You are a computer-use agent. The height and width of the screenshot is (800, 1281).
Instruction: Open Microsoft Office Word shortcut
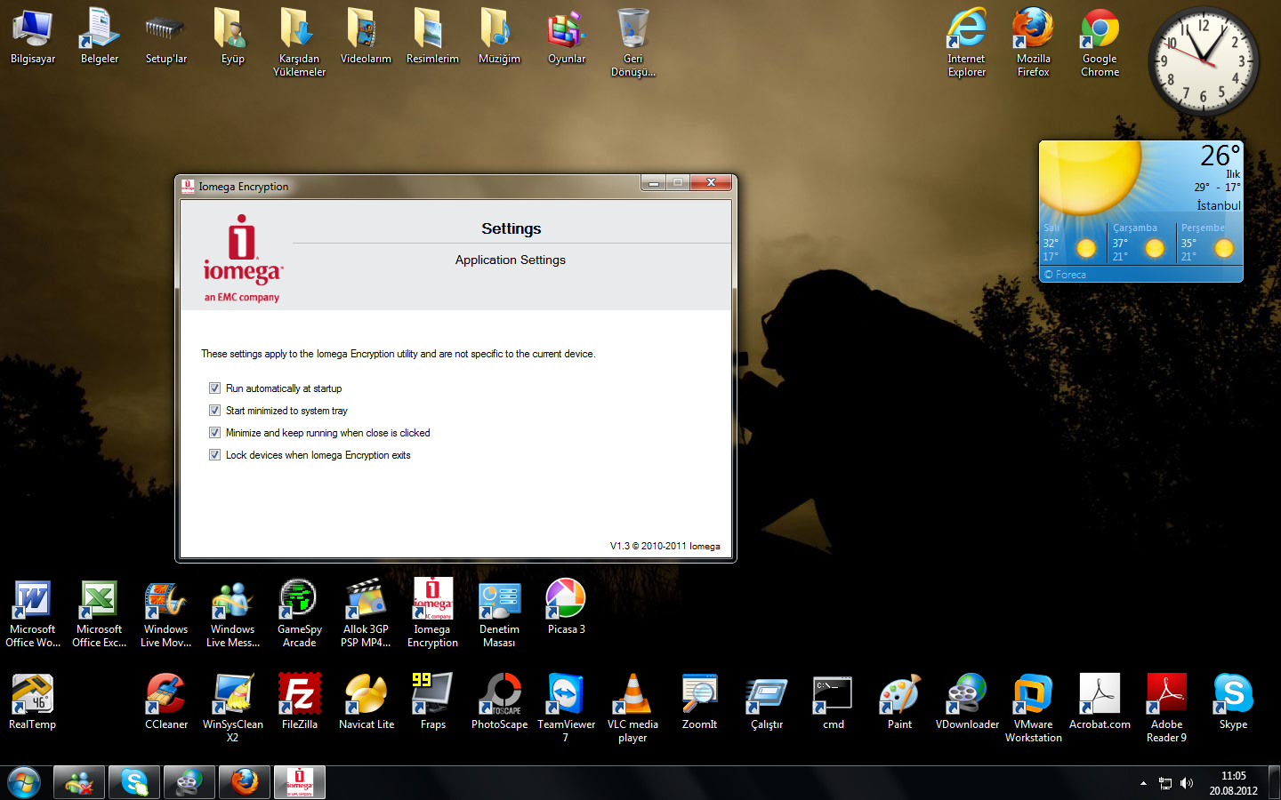[x=33, y=613]
